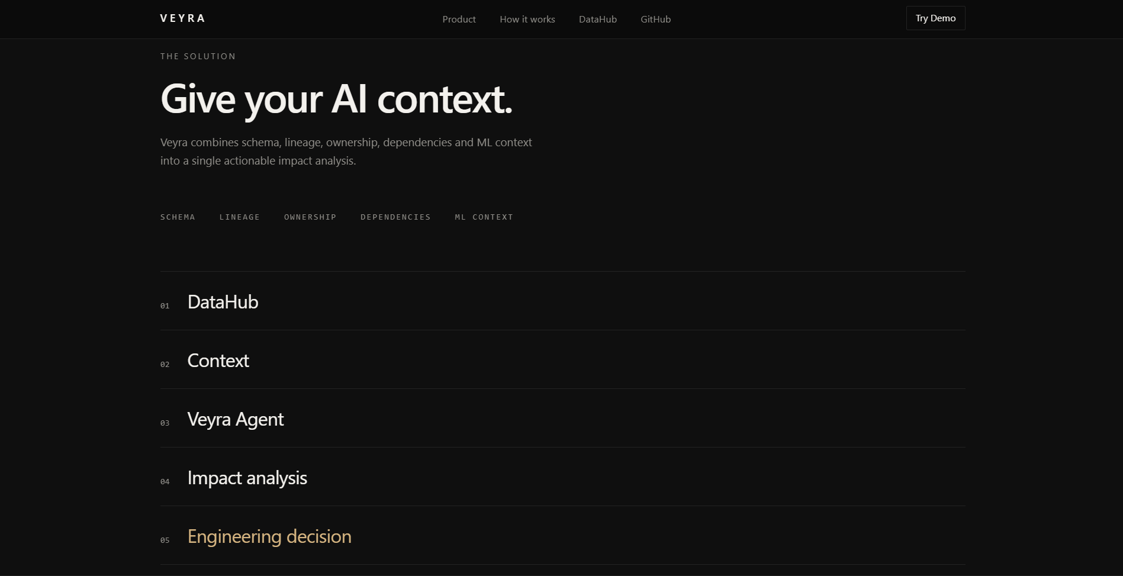
Task: Click the VEYRA logo
Action: 182,18
